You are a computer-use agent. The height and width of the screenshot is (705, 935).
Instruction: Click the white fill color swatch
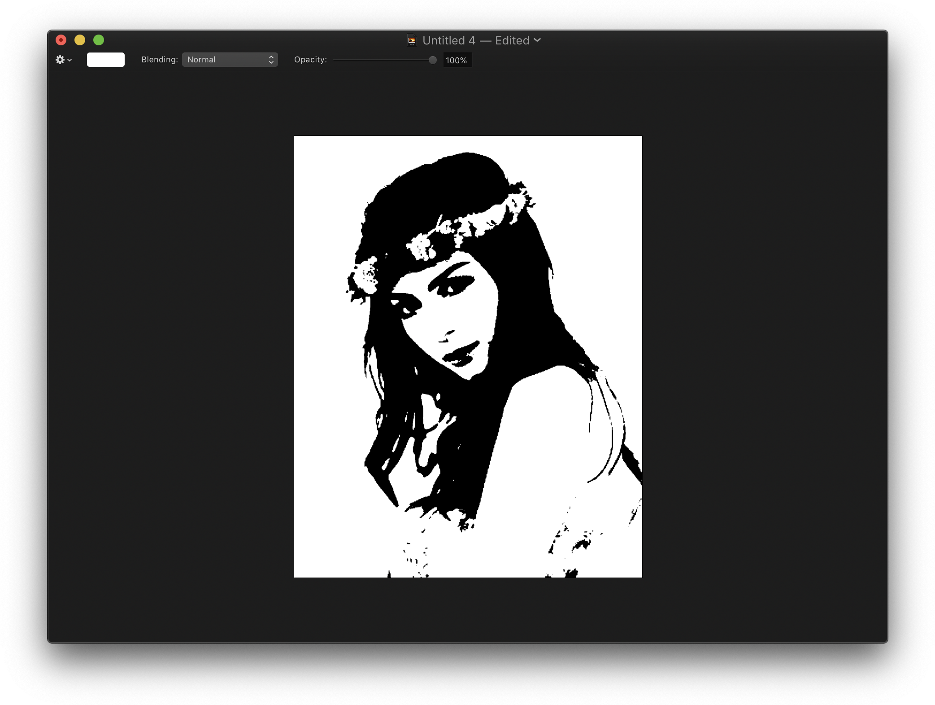(x=106, y=60)
